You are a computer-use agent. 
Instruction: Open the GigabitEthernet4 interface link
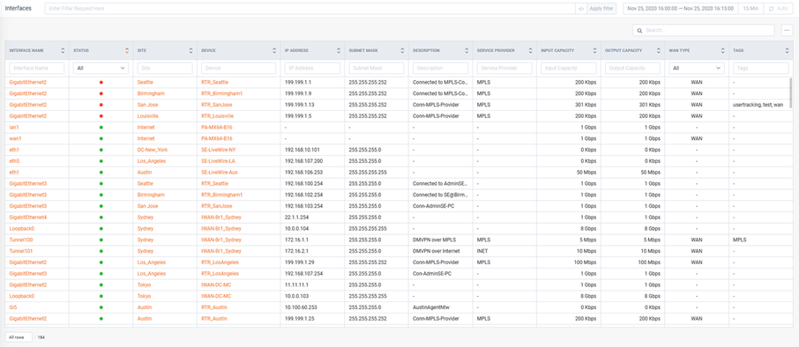click(28, 218)
